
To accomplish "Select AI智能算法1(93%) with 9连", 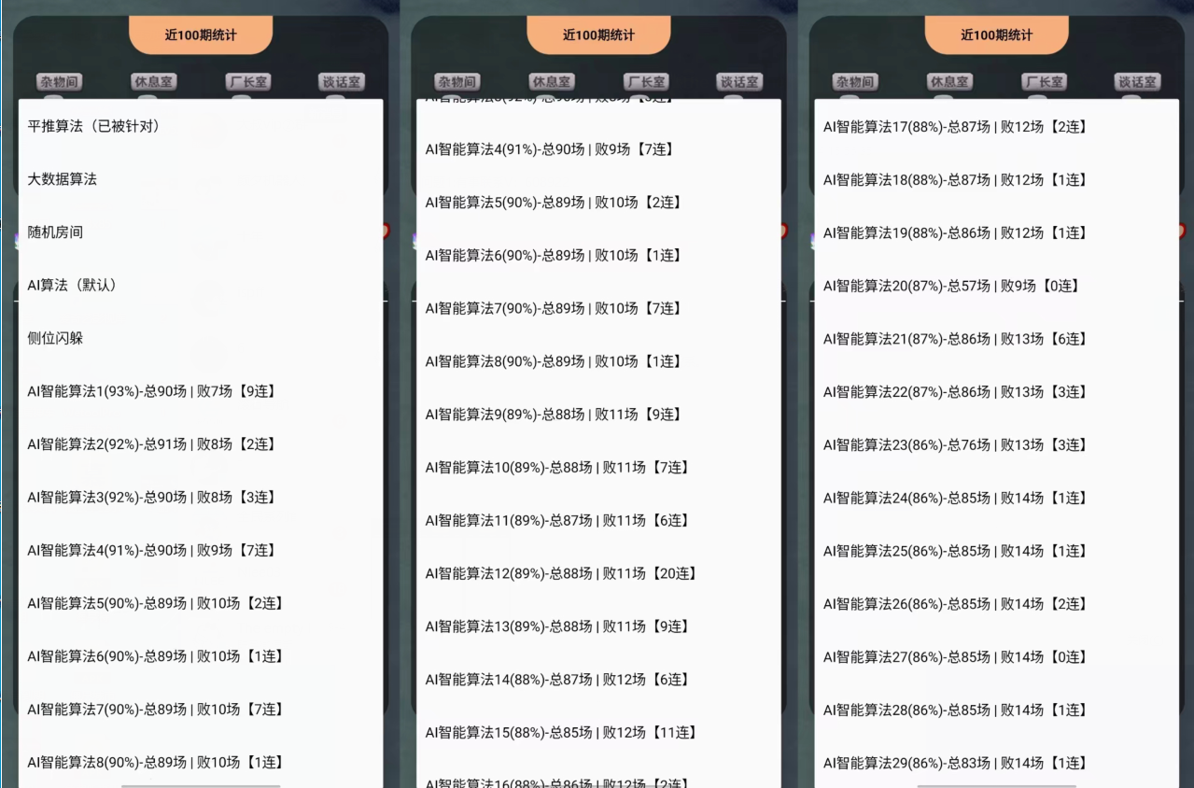I will (x=152, y=391).
